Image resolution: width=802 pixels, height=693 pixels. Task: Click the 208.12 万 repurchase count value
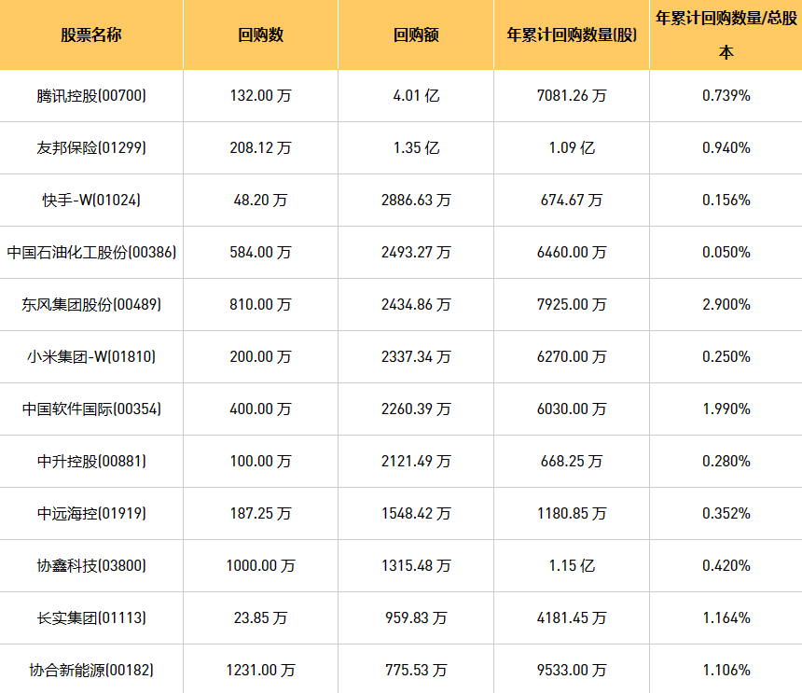pos(260,147)
